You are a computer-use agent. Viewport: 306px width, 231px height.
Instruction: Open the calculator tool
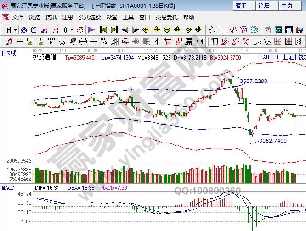(x=278, y=30)
